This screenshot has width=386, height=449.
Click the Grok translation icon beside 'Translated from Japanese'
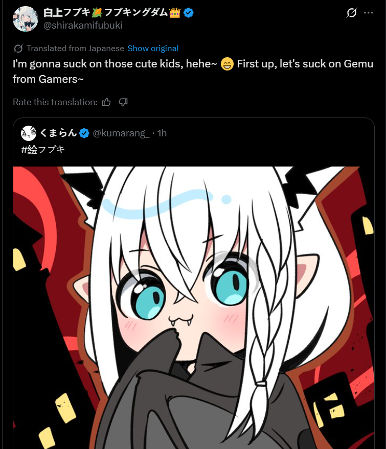18,49
